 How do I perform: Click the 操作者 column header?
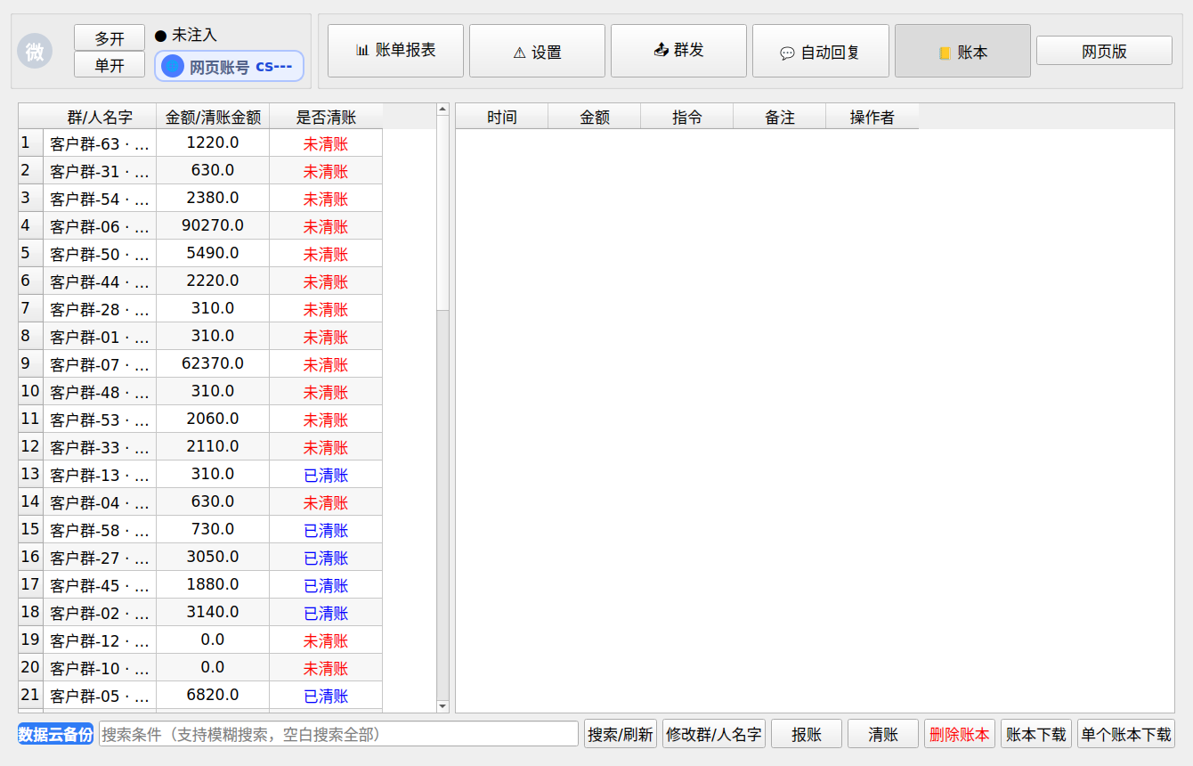click(x=872, y=117)
